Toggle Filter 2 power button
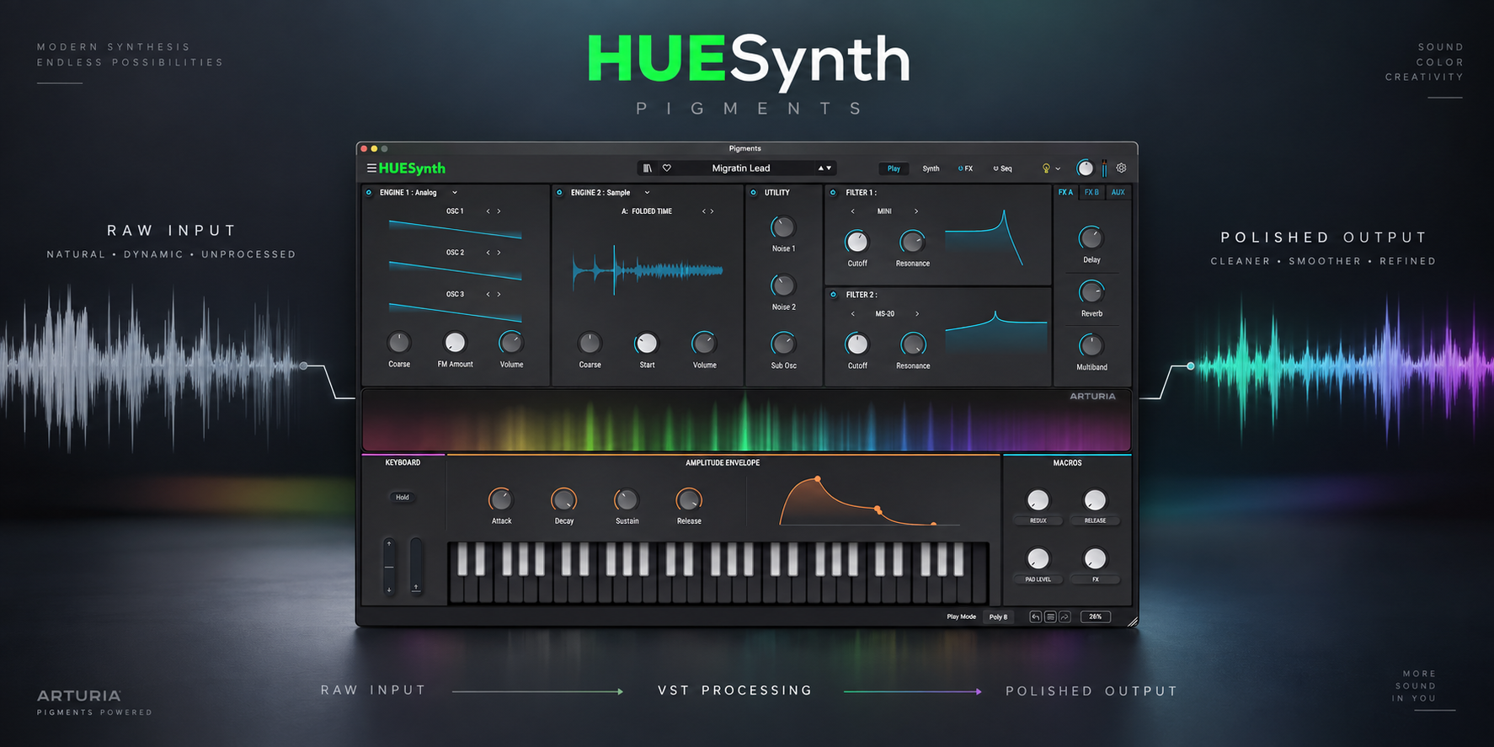The width and height of the screenshot is (1494, 747). point(834,295)
